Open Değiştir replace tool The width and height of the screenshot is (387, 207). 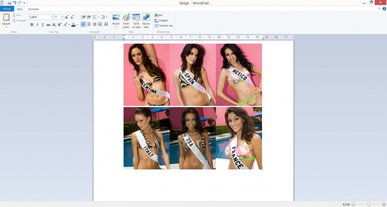tap(161, 20)
